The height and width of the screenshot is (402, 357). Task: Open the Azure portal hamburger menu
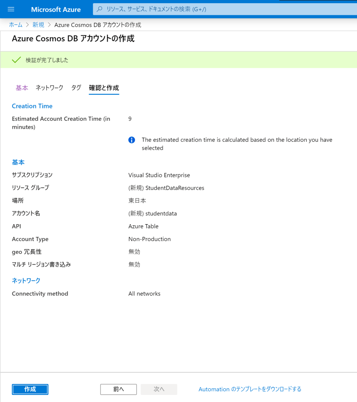(11, 9)
